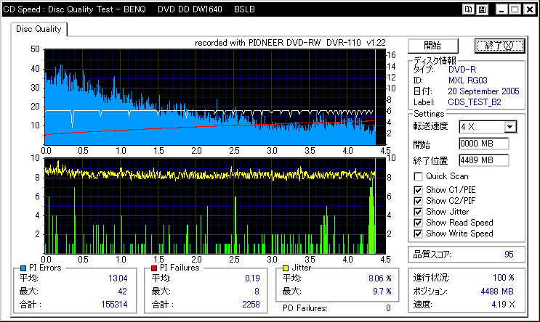Click the dropdown arrow next to 4 X
Image resolution: width=540 pixels, height=322 pixels.
[x=510, y=127]
